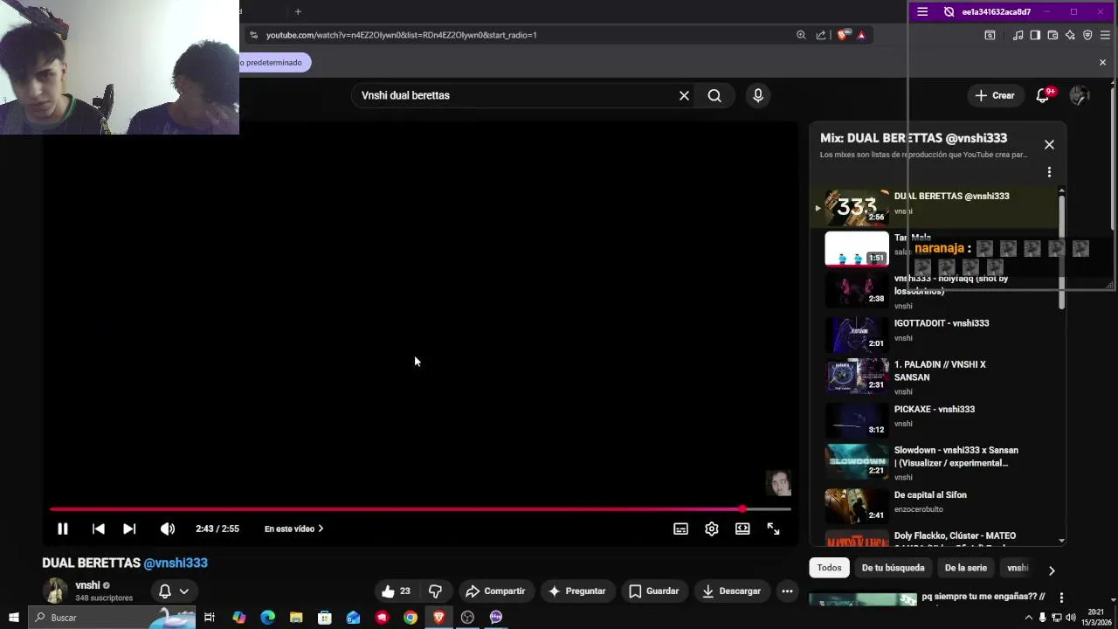Open the Mix playlist three-dot menu
Viewport: 1118px width, 629px height.
1049,172
